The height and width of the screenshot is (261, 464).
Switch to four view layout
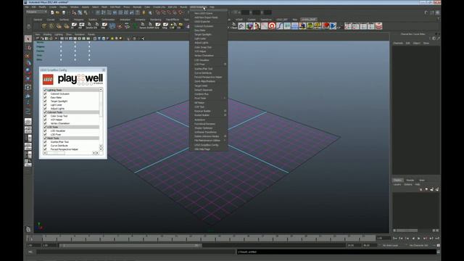28,130
